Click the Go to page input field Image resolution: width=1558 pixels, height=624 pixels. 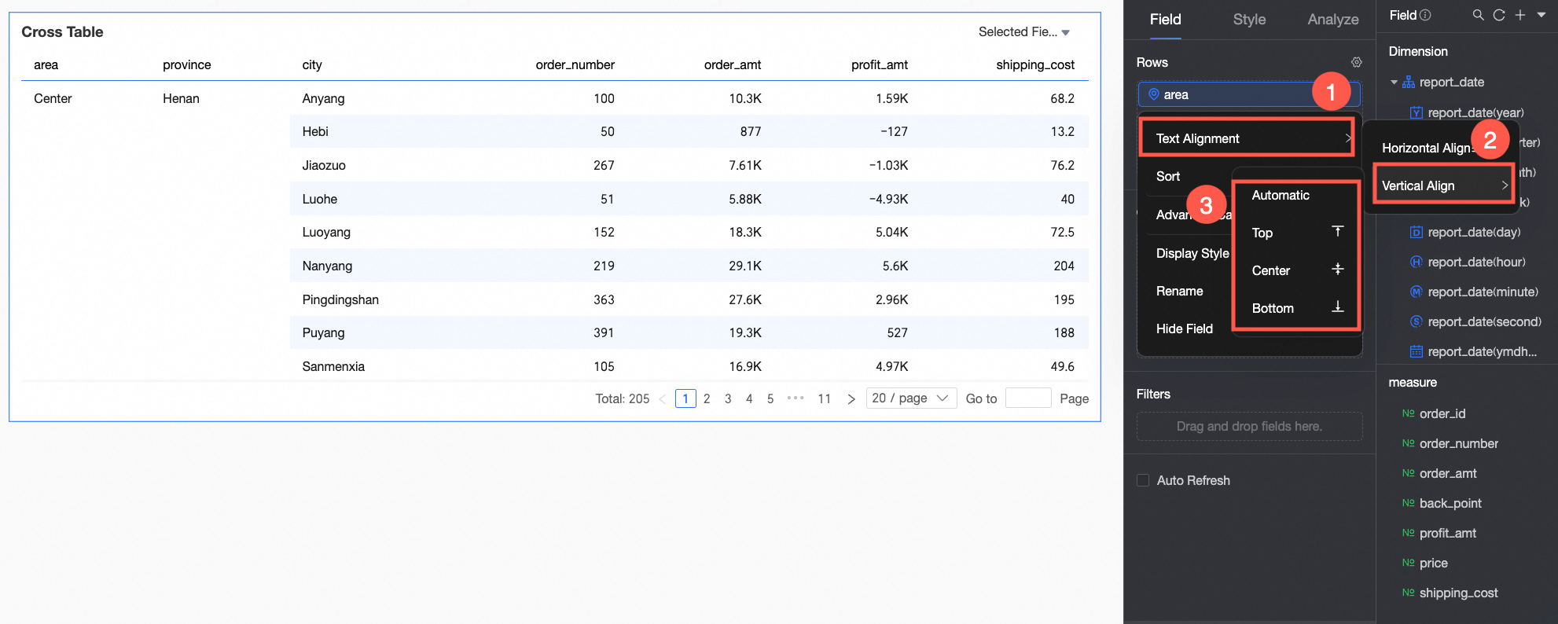coord(1028,398)
